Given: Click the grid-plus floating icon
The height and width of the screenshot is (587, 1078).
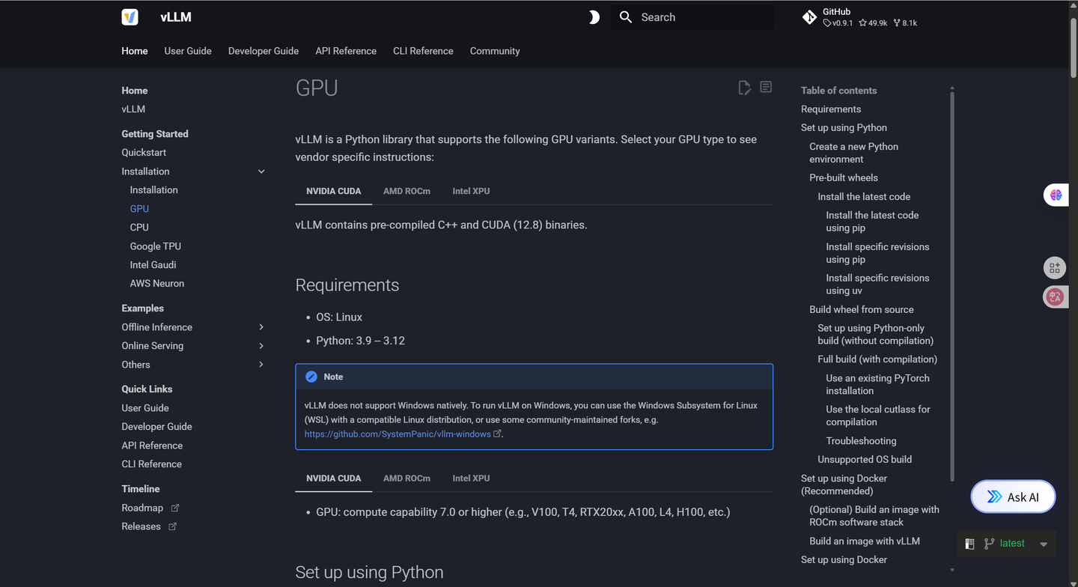Looking at the screenshot, I should tap(1055, 267).
